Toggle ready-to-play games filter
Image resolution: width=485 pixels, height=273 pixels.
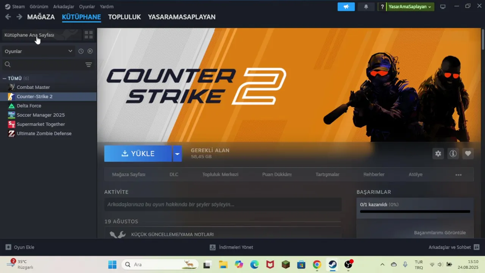point(90,51)
